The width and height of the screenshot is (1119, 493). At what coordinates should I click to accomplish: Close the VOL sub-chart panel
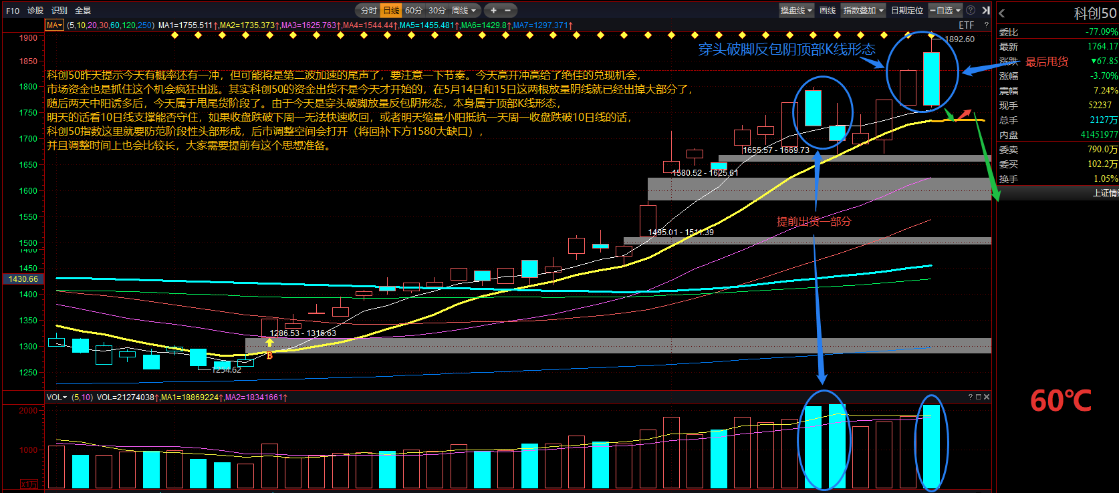987,397
